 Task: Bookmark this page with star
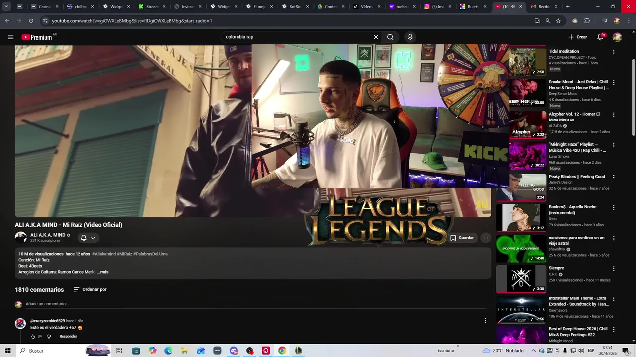pyautogui.click(x=558, y=21)
